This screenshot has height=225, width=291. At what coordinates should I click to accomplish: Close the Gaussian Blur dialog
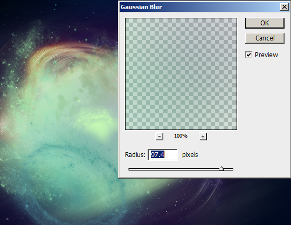pyautogui.click(x=285, y=7)
